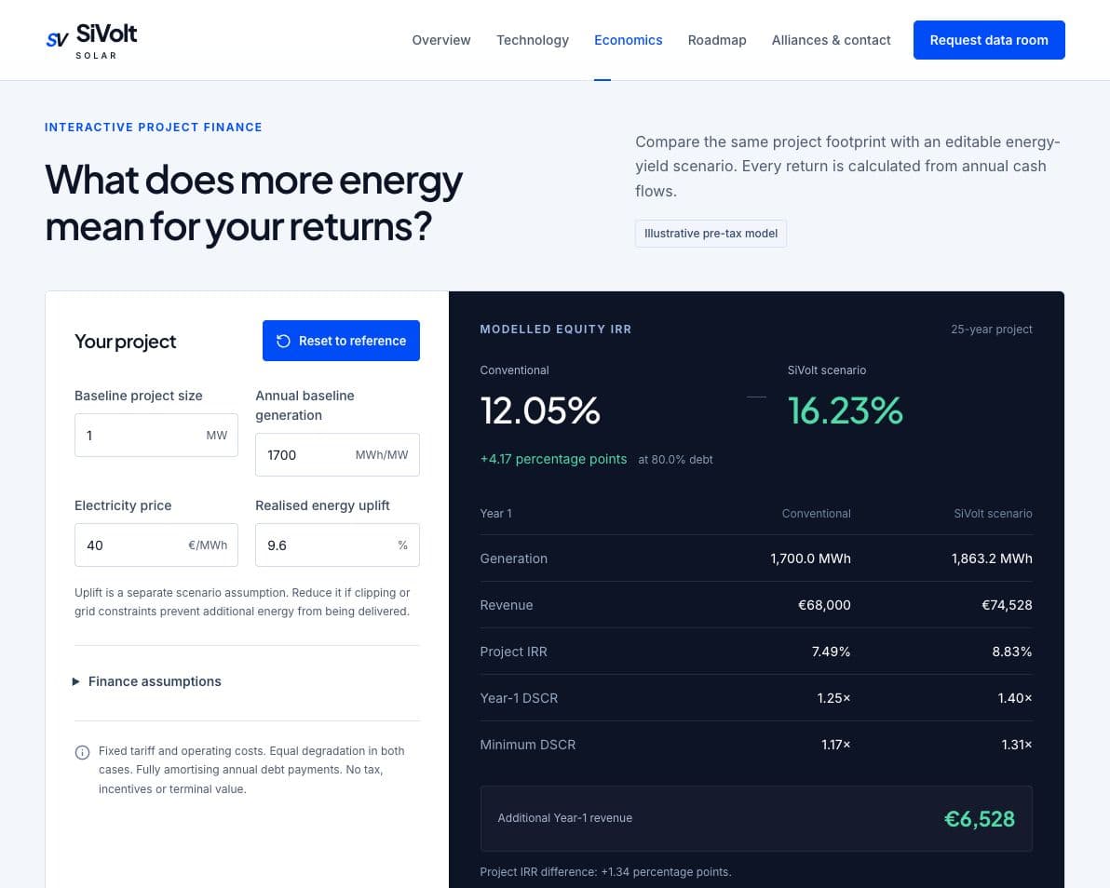This screenshot has height=888, width=1110.
Task: Click the Year 1 column header
Action: click(495, 514)
